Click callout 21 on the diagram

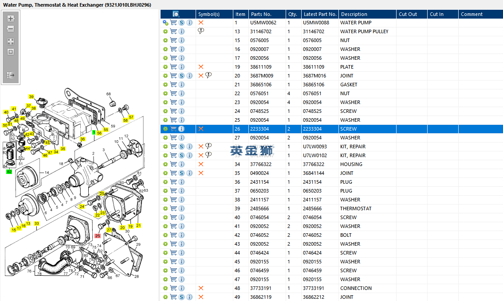coord(138,225)
